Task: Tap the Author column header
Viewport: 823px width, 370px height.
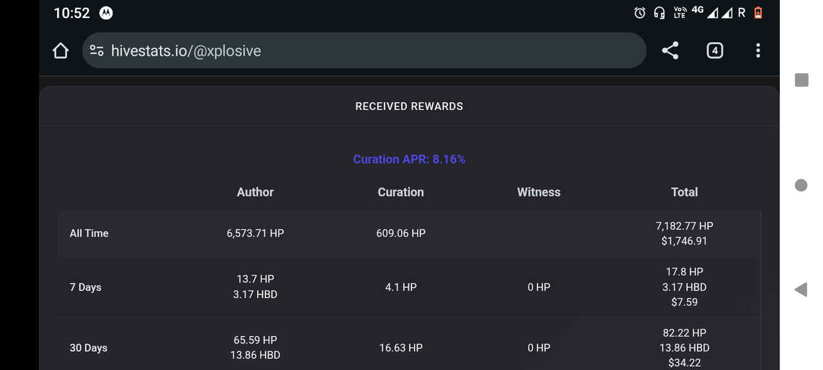Action: coord(255,192)
